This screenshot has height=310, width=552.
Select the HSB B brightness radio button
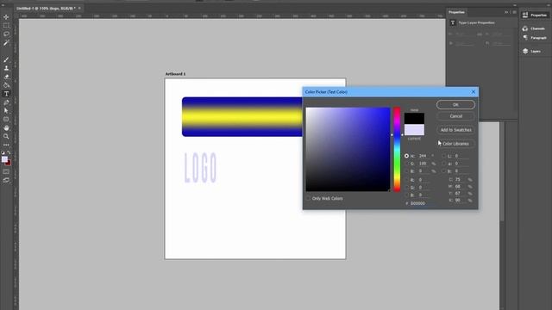(406, 170)
